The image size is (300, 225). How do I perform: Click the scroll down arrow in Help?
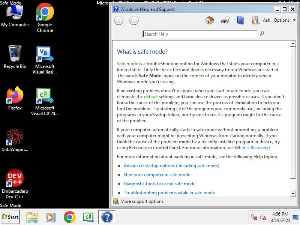coord(293,193)
